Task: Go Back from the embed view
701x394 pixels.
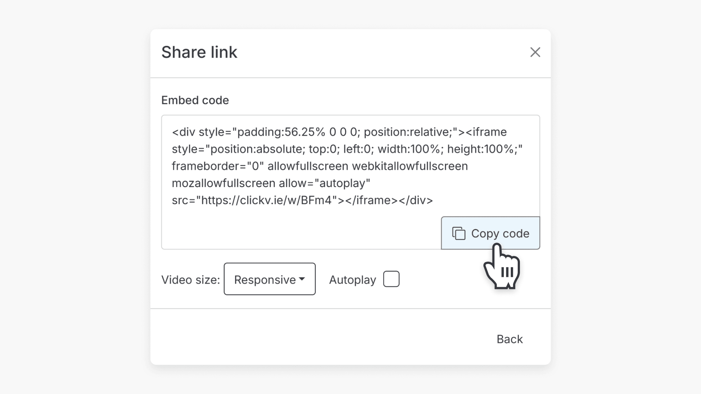Action: (509, 339)
